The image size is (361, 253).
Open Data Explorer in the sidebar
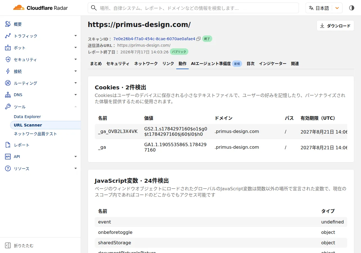coord(27,117)
